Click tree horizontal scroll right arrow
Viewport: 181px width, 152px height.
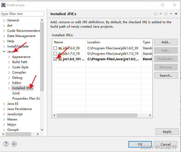38,134
